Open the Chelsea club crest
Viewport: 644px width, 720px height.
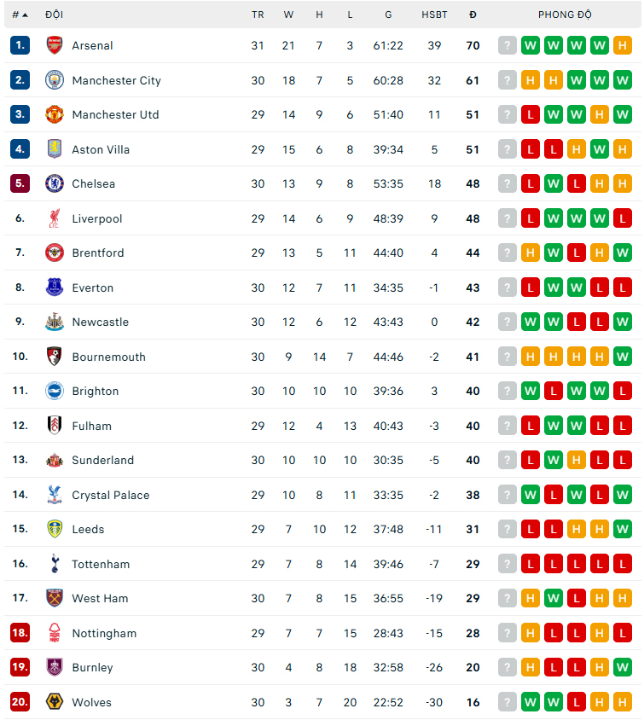(53, 183)
